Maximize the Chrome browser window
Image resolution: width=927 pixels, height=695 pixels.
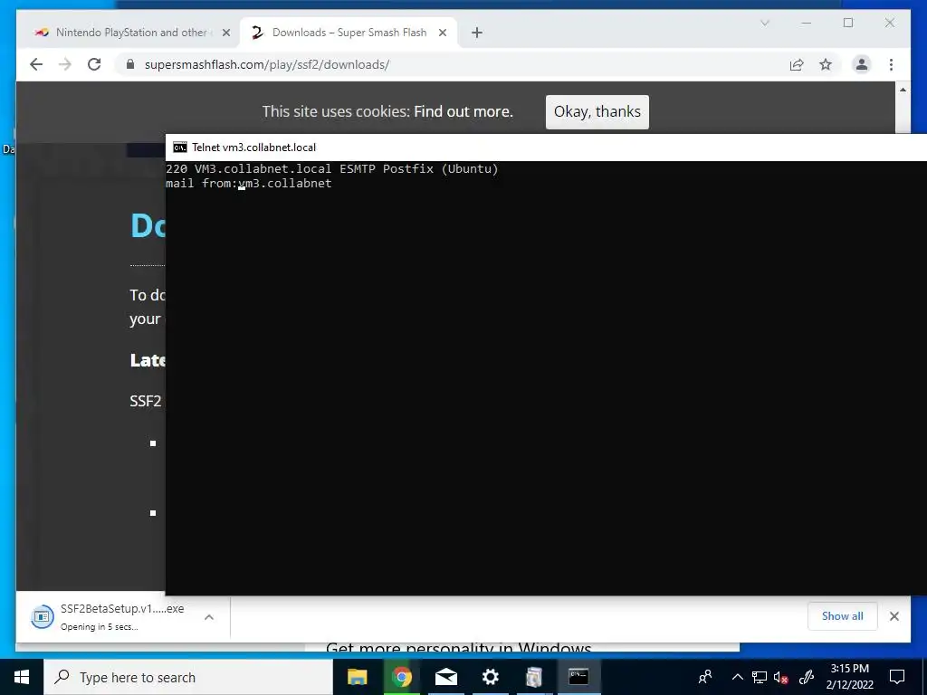coord(847,23)
